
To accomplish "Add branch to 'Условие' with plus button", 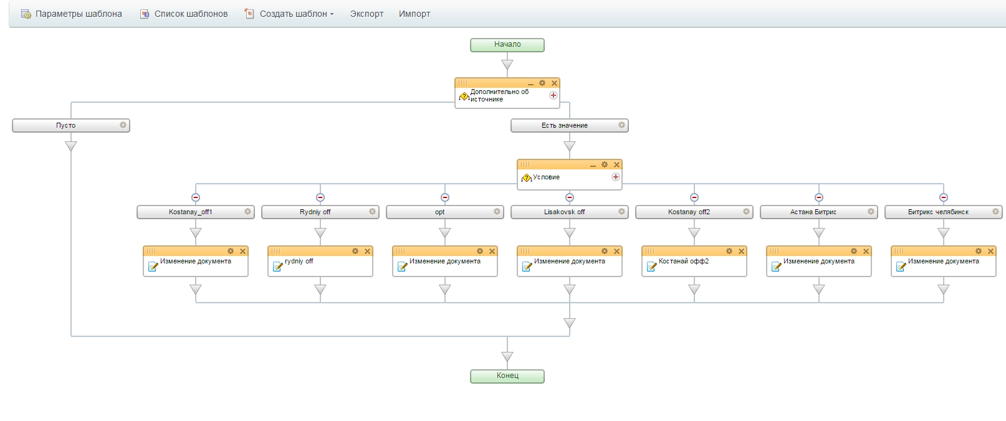I will tap(616, 177).
